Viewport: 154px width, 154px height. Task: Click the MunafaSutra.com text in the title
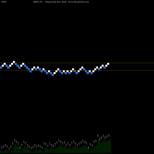(81, 2)
